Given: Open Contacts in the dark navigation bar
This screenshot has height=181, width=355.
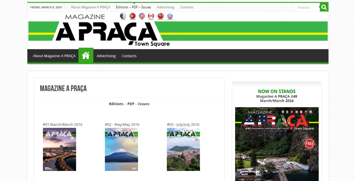Looking at the screenshot, I should coord(129,56).
